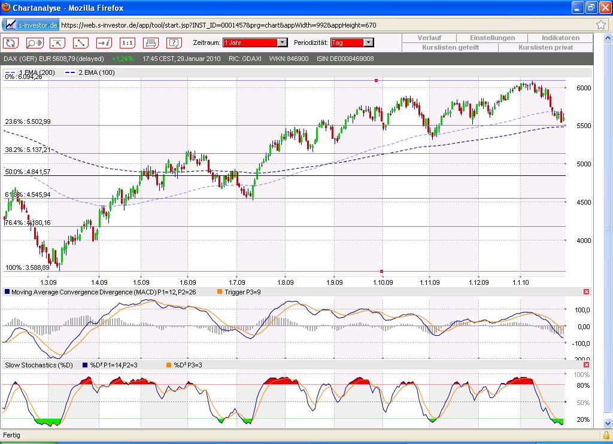Click the 1.10.09 date axis label
Image resolution: width=613 pixels, height=444 pixels.
point(383,282)
